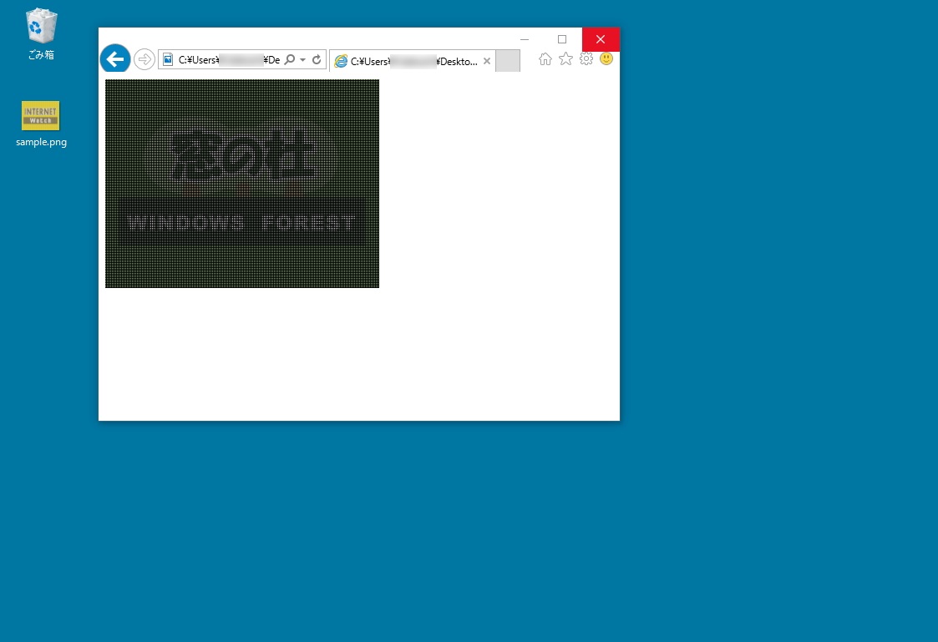Click the displayed dithered image
Viewport: 938px width, 642px height.
[x=242, y=184]
